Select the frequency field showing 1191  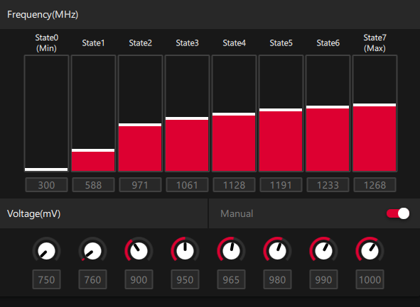[281, 185]
